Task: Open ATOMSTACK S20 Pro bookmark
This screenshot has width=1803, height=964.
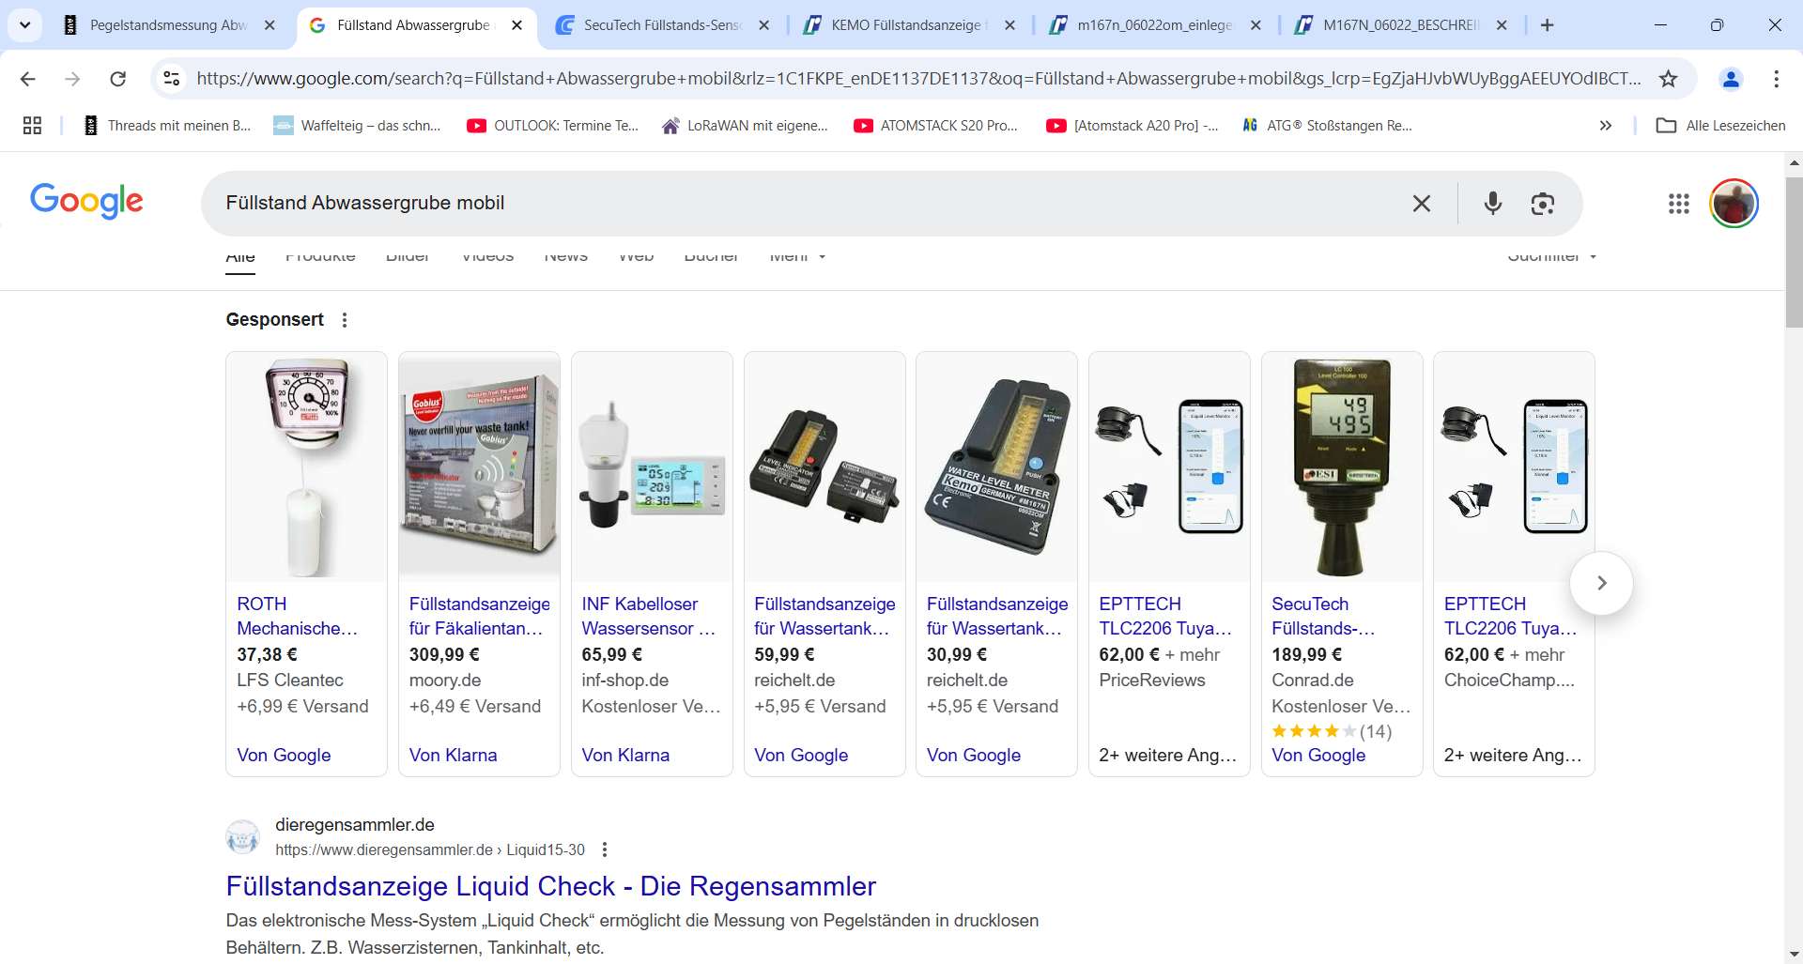Action: pyautogui.click(x=936, y=125)
